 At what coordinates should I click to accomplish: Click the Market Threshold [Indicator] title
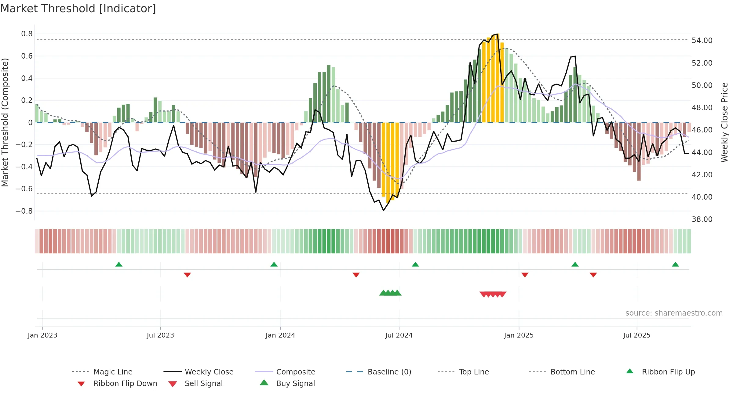point(78,9)
